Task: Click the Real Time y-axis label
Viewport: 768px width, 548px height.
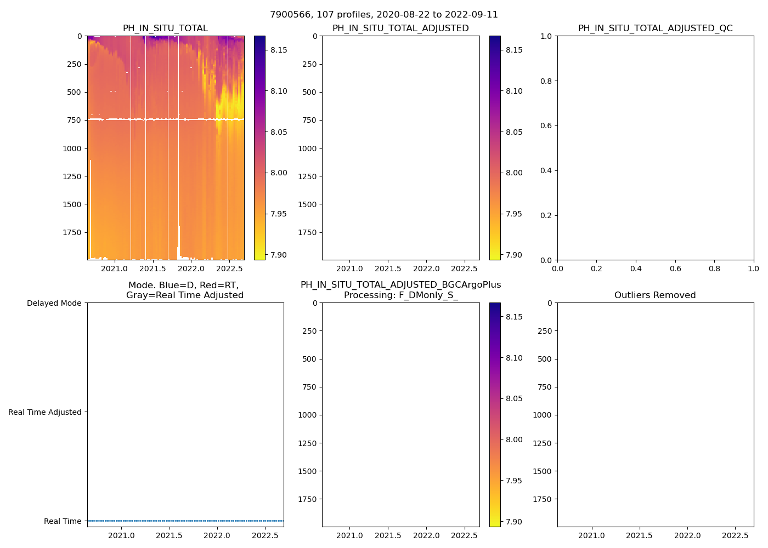Action: click(x=63, y=521)
